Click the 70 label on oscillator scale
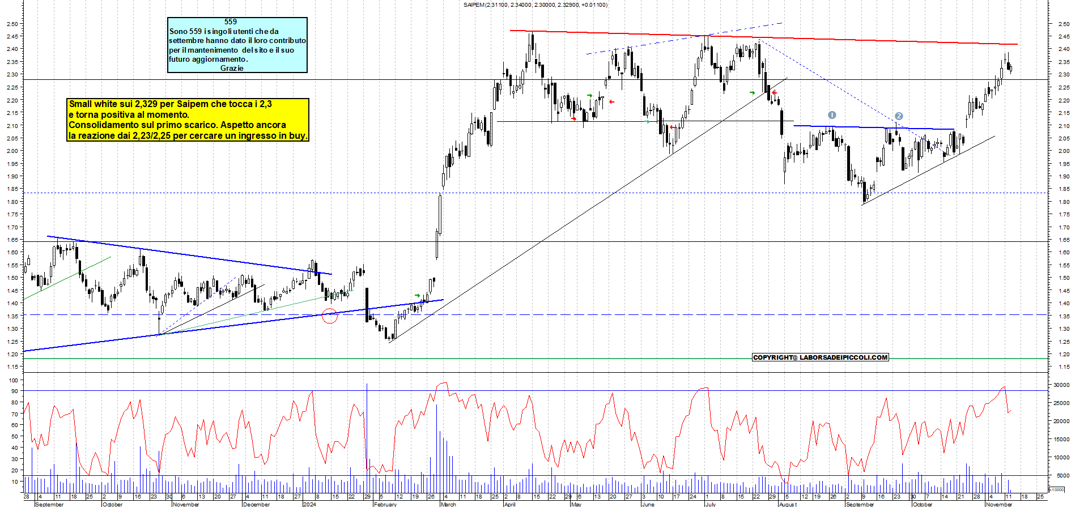This screenshot has width=1071, height=507. click(x=14, y=414)
